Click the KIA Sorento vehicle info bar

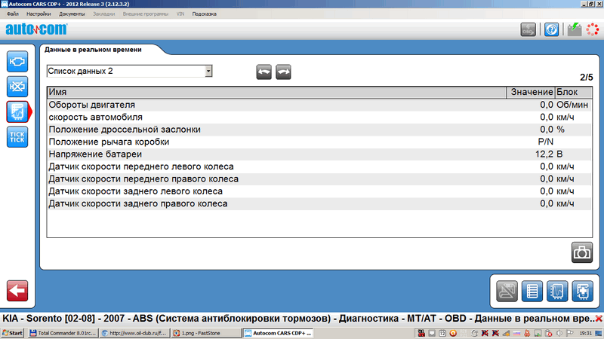pos(298,319)
